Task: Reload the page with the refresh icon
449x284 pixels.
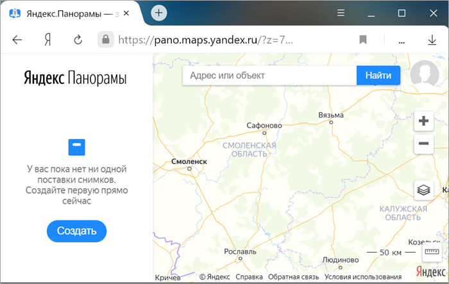Action: click(x=78, y=40)
